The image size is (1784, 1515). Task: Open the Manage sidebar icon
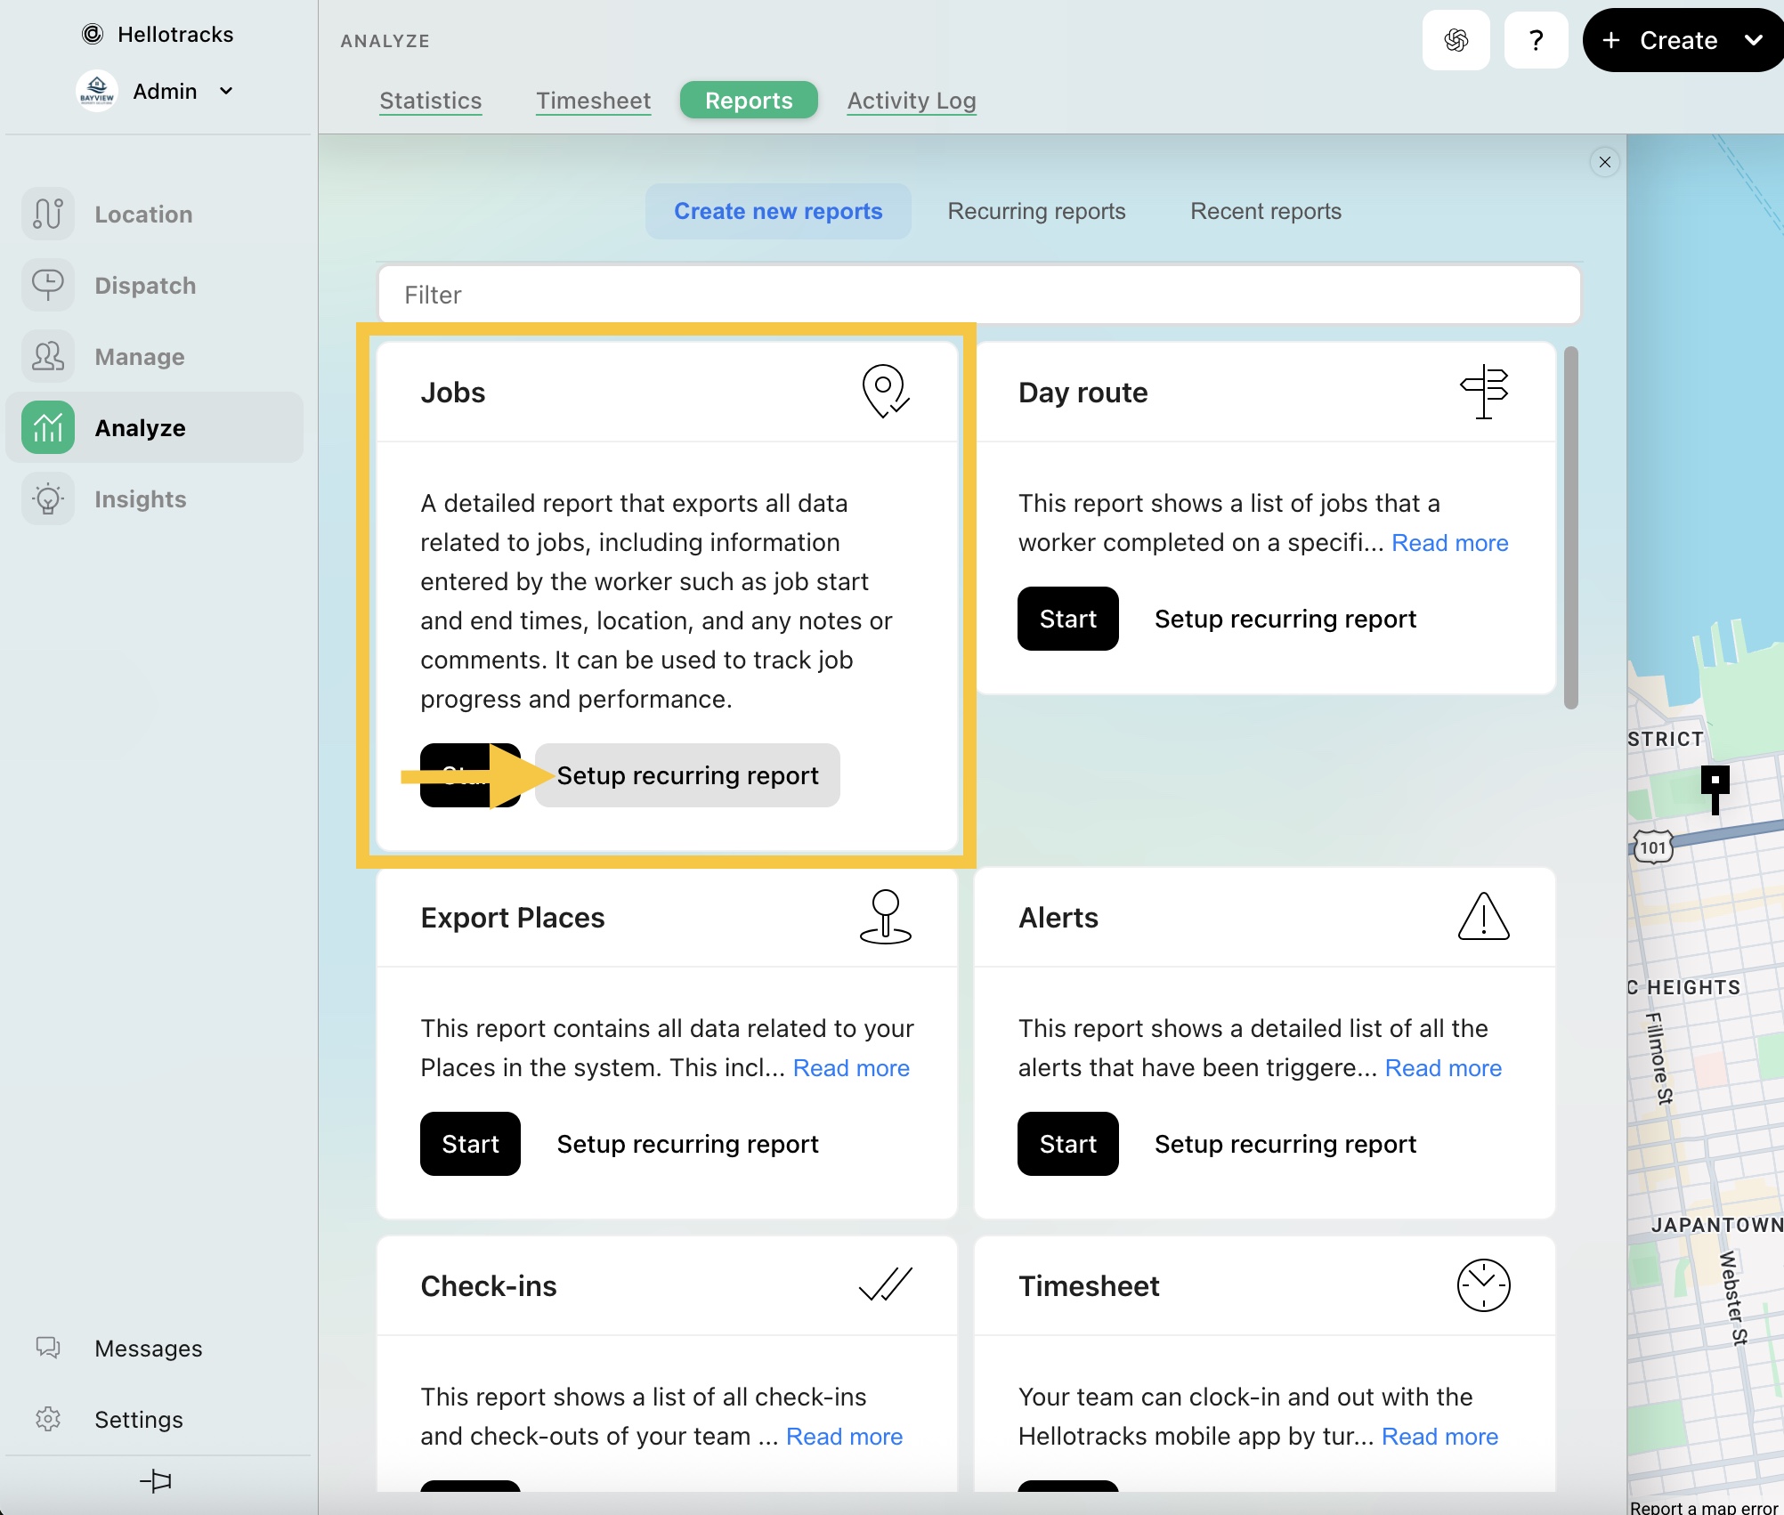(x=48, y=356)
